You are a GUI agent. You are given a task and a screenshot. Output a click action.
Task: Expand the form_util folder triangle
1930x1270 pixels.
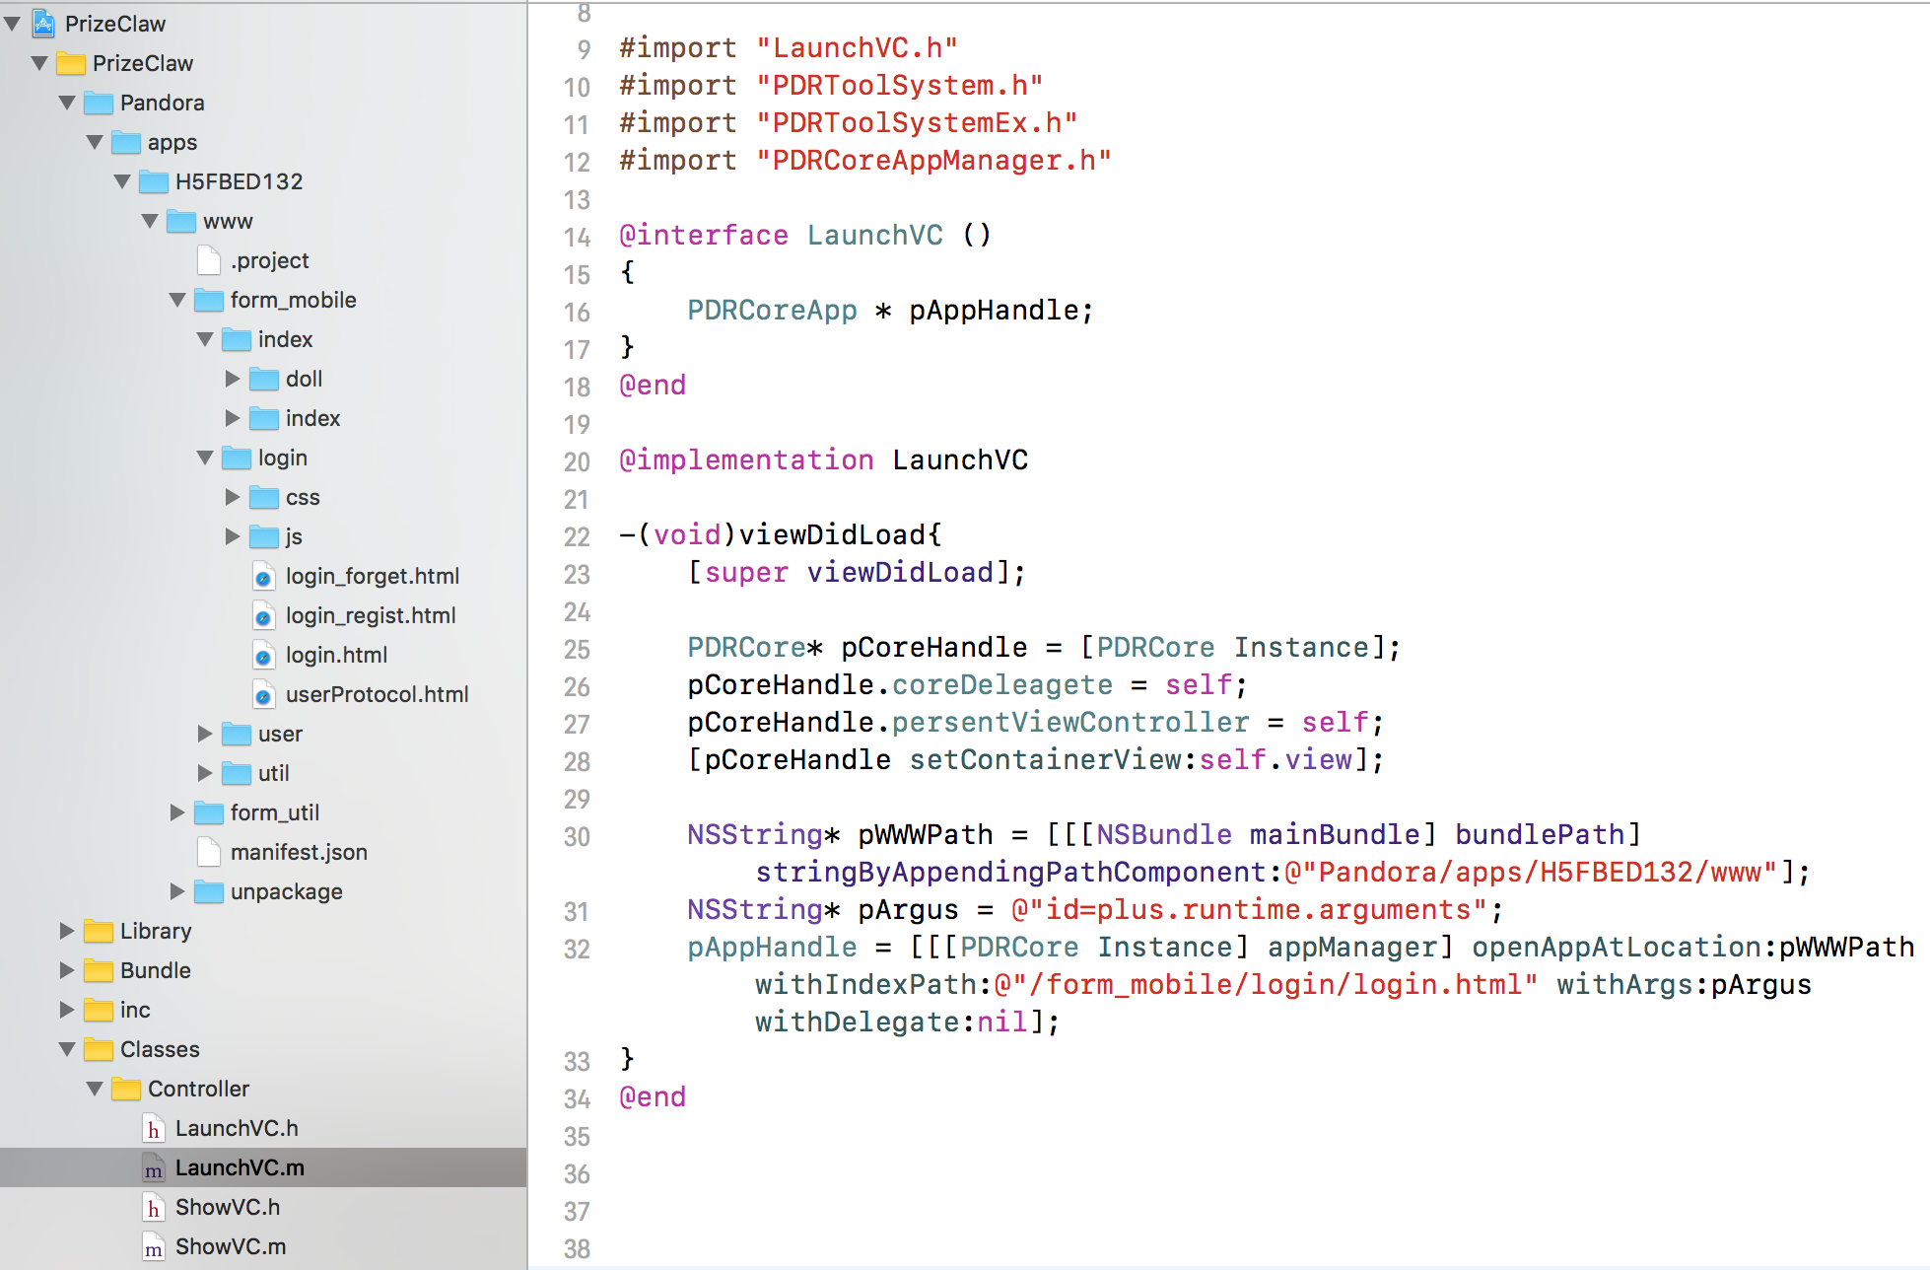177,812
